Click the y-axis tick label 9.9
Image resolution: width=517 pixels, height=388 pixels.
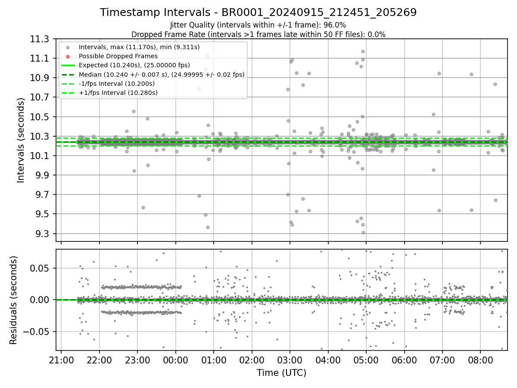(42, 175)
